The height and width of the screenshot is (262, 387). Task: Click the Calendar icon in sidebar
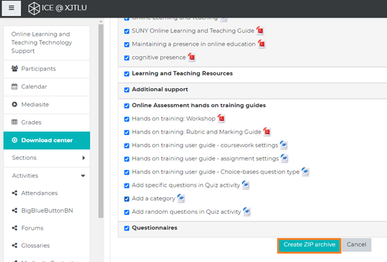15,87
